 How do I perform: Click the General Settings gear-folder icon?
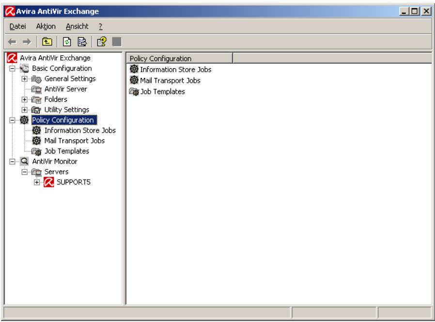pos(36,79)
